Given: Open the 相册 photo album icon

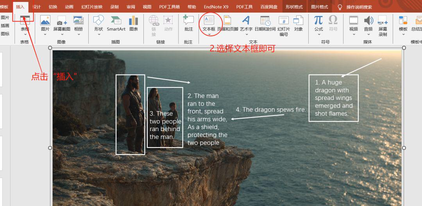Looking at the screenshot, I should coord(78,20).
